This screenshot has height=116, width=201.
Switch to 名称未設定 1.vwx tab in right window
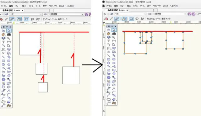pyautogui.click(x=116, y=10)
